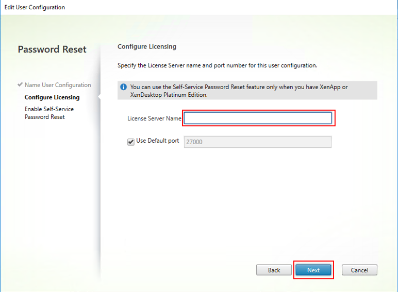Click the port number field showing 27000
This screenshot has width=398, height=292.
pyautogui.click(x=258, y=142)
